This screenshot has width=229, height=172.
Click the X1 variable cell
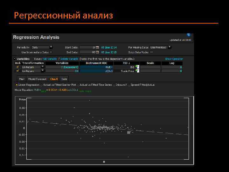[62, 71]
